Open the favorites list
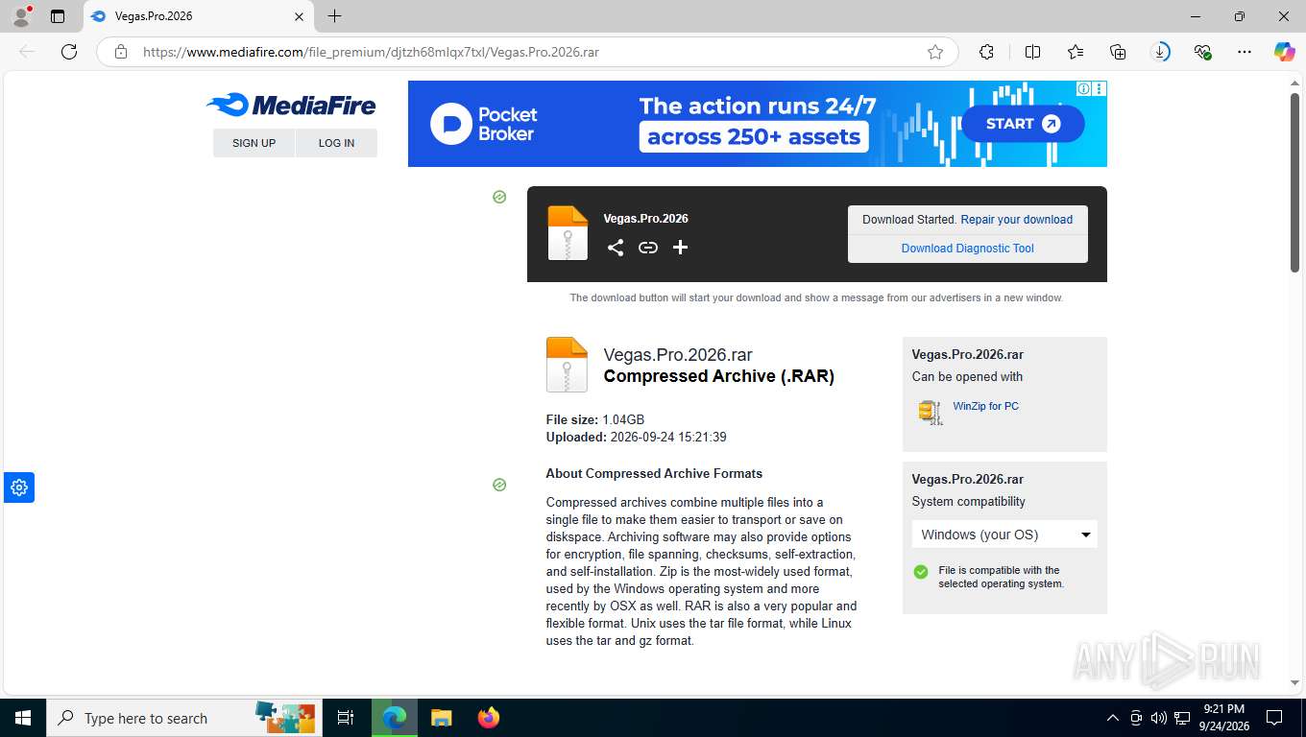This screenshot has width=1306, height=737. tap(1075, 52)
